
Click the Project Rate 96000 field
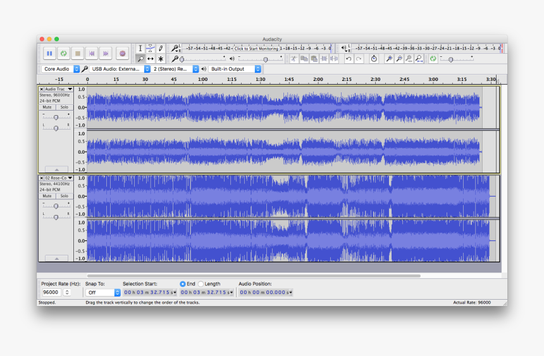pyautogui.click(x=51, y=293)
